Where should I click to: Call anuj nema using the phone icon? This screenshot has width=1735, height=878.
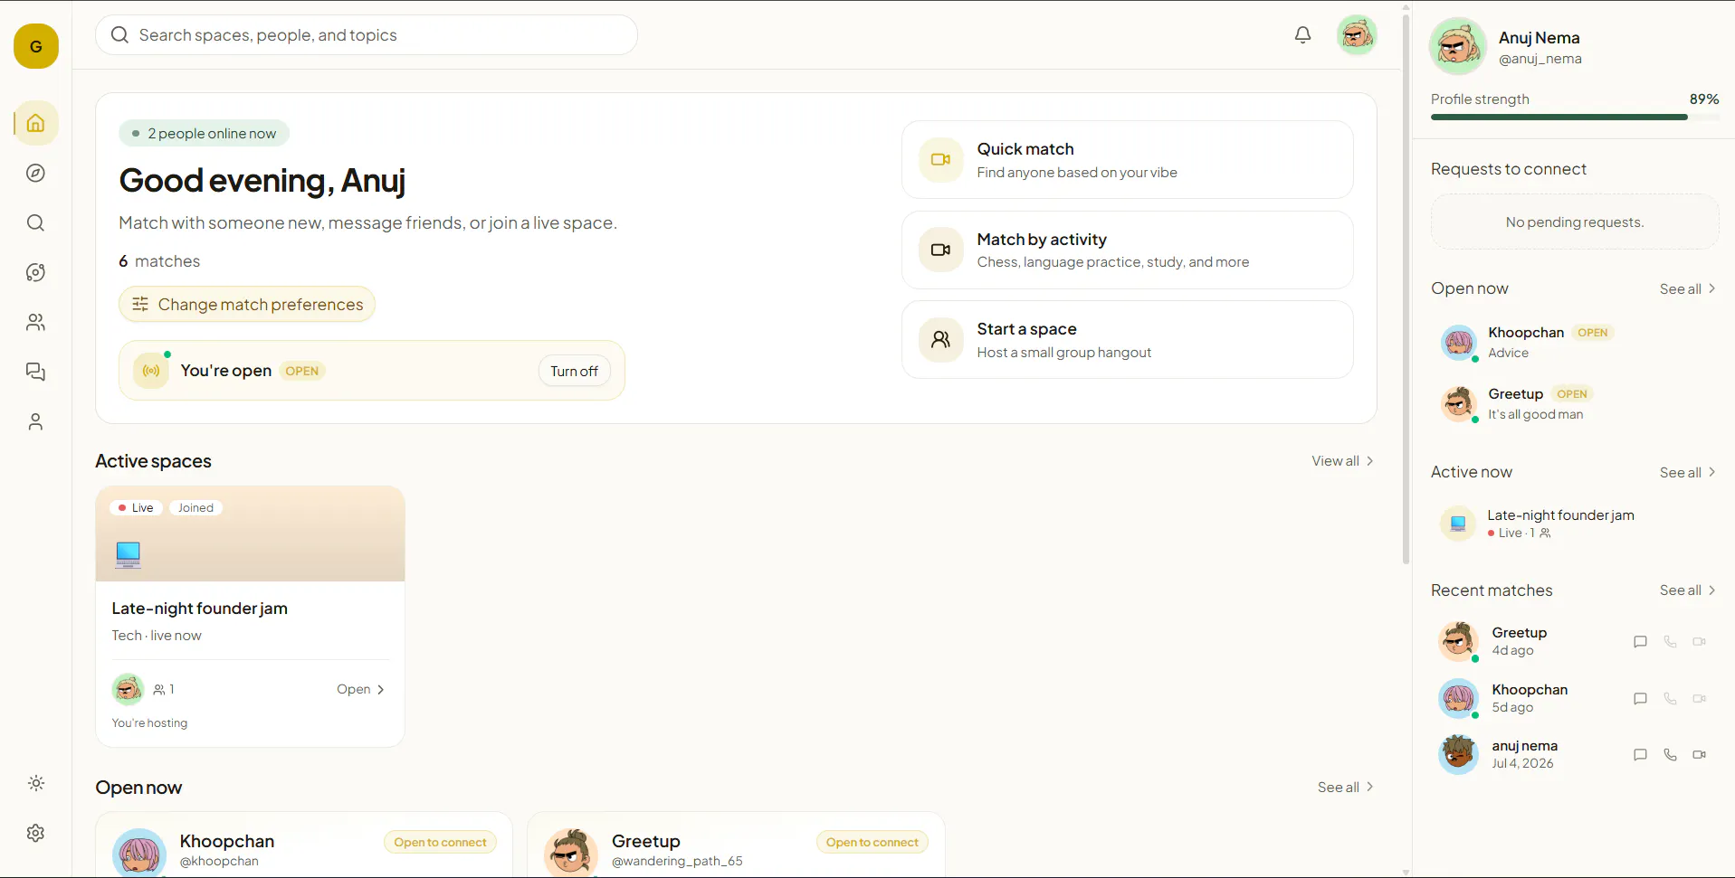tap(1670, 754)
